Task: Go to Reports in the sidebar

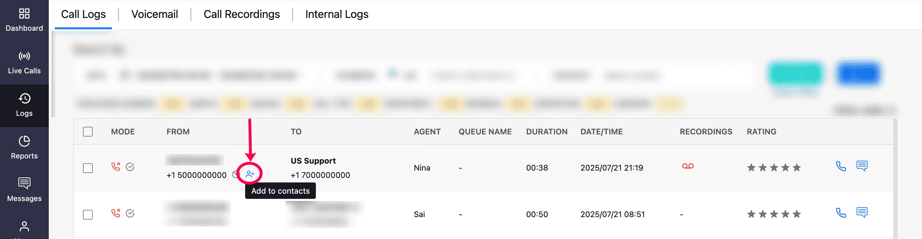Action: [24, 148]
